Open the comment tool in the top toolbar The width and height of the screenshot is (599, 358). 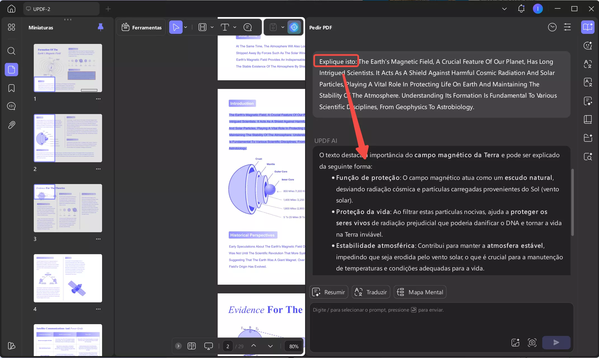(x=247, y=27)
